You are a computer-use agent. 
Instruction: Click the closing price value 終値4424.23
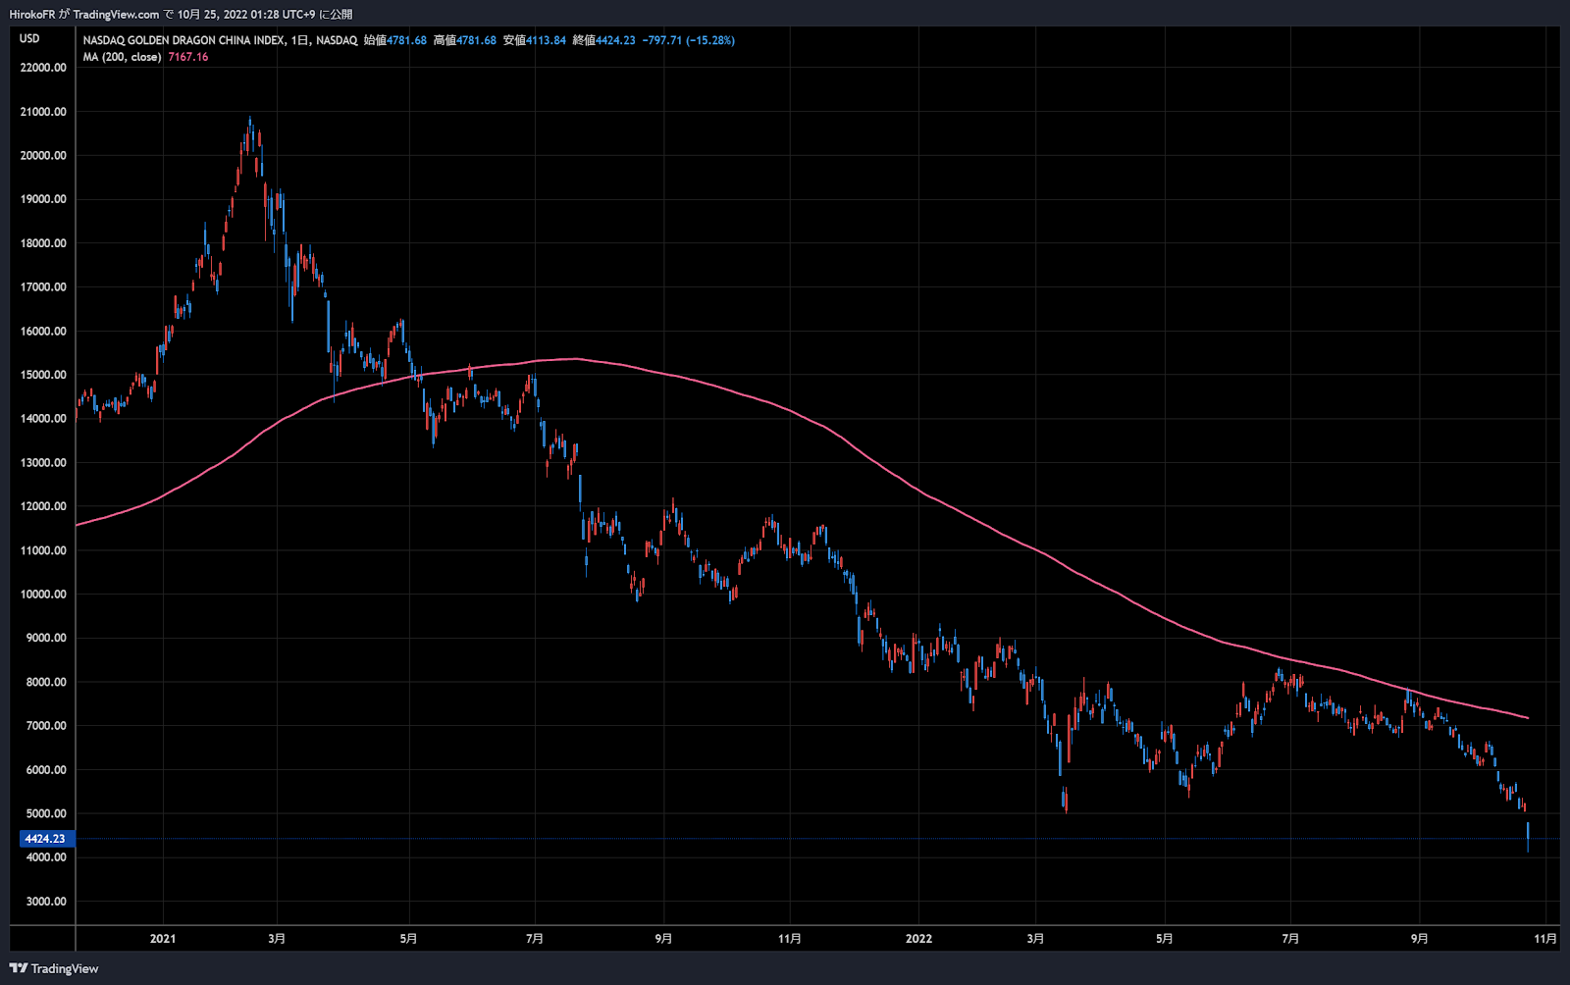(604, 40)
